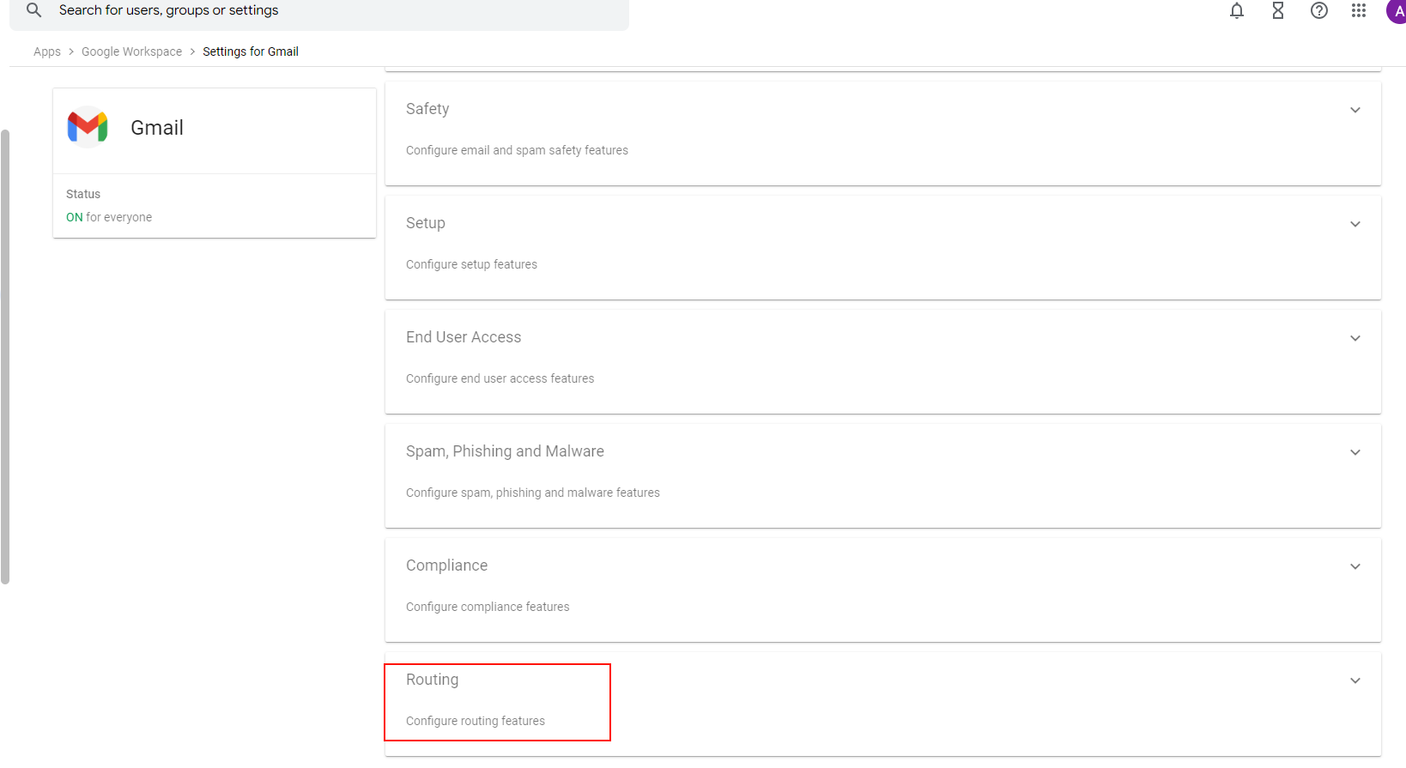
Task: Expand Spam, Phishing and Malware chevron
Action: [1354, 452]
